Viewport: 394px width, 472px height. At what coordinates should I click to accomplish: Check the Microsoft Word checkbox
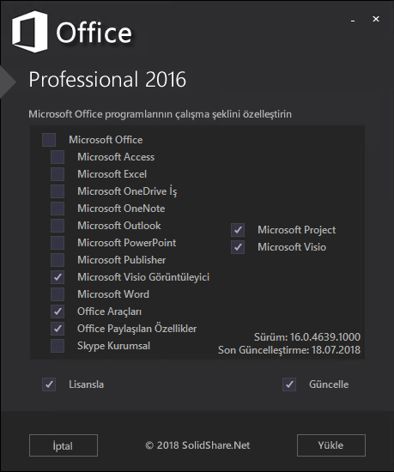pos(58,294)
